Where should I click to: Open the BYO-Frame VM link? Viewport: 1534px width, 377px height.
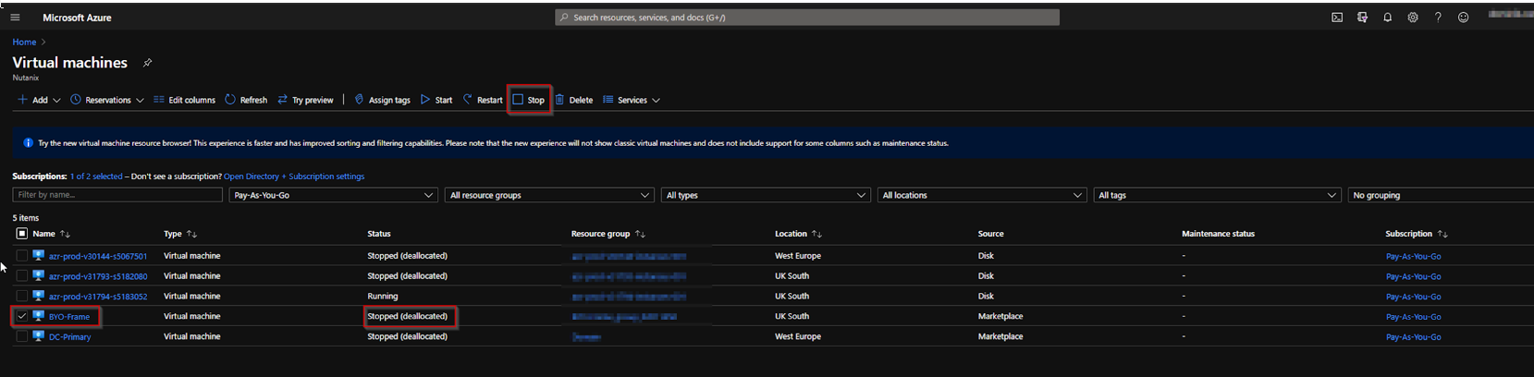(x=69, y=317)
